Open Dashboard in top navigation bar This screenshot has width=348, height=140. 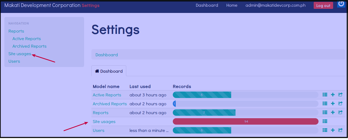pyautogui.click(x=207, y=5)
